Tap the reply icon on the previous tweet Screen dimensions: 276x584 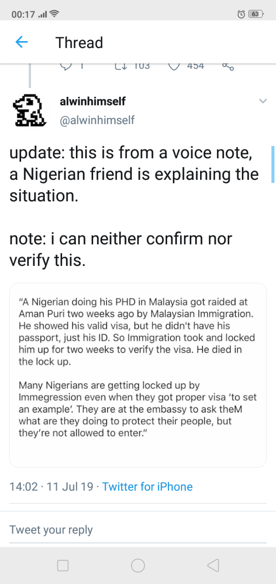click(66, 66)
